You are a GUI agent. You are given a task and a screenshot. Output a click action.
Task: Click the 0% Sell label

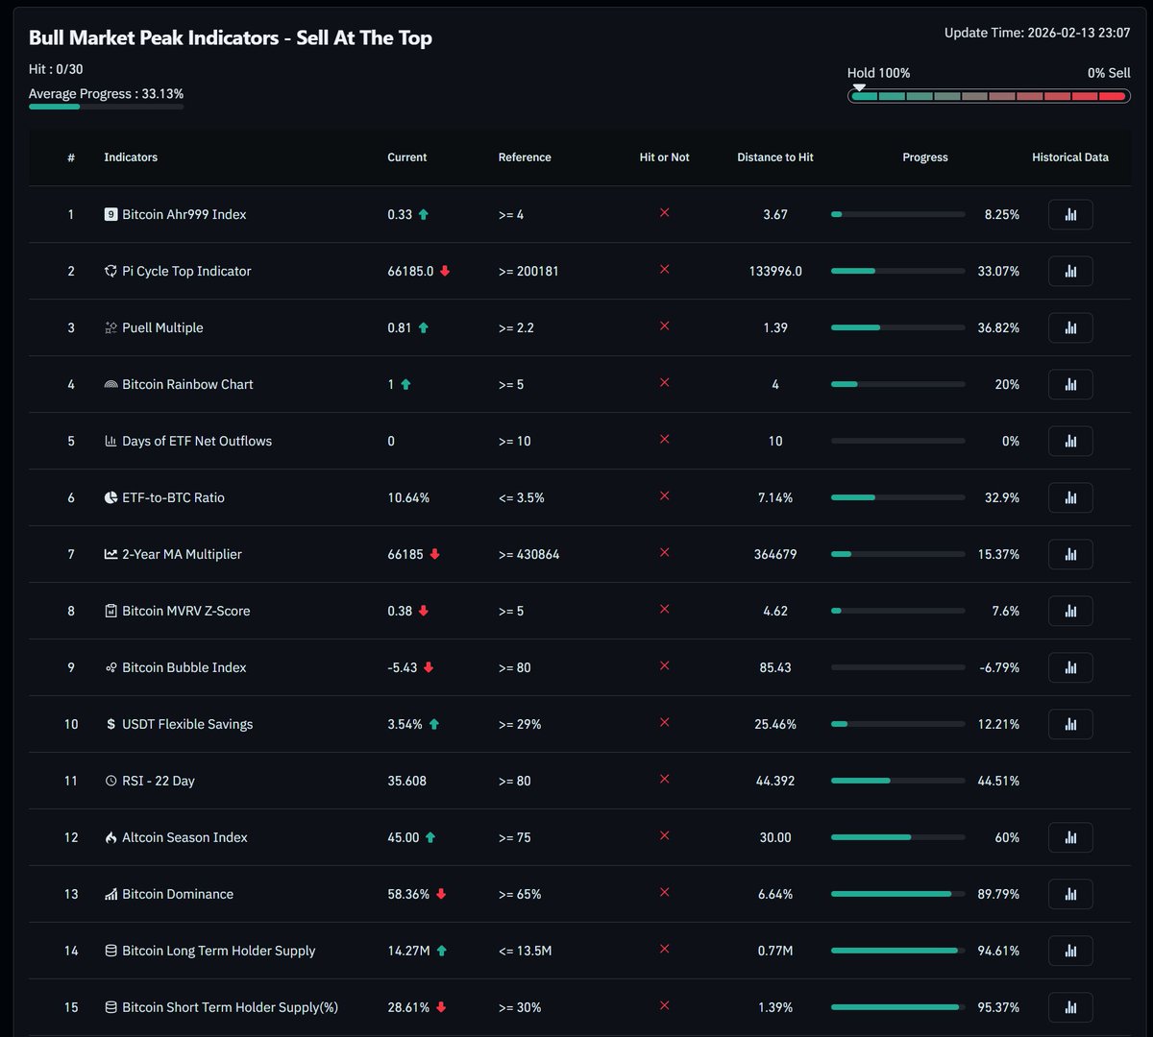click(x=1109, y=73)
